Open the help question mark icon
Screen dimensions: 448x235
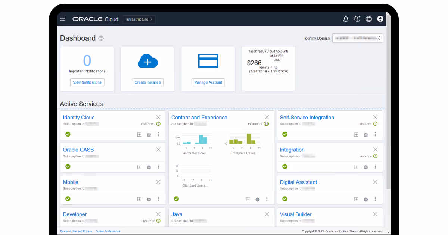coord(357,19)
